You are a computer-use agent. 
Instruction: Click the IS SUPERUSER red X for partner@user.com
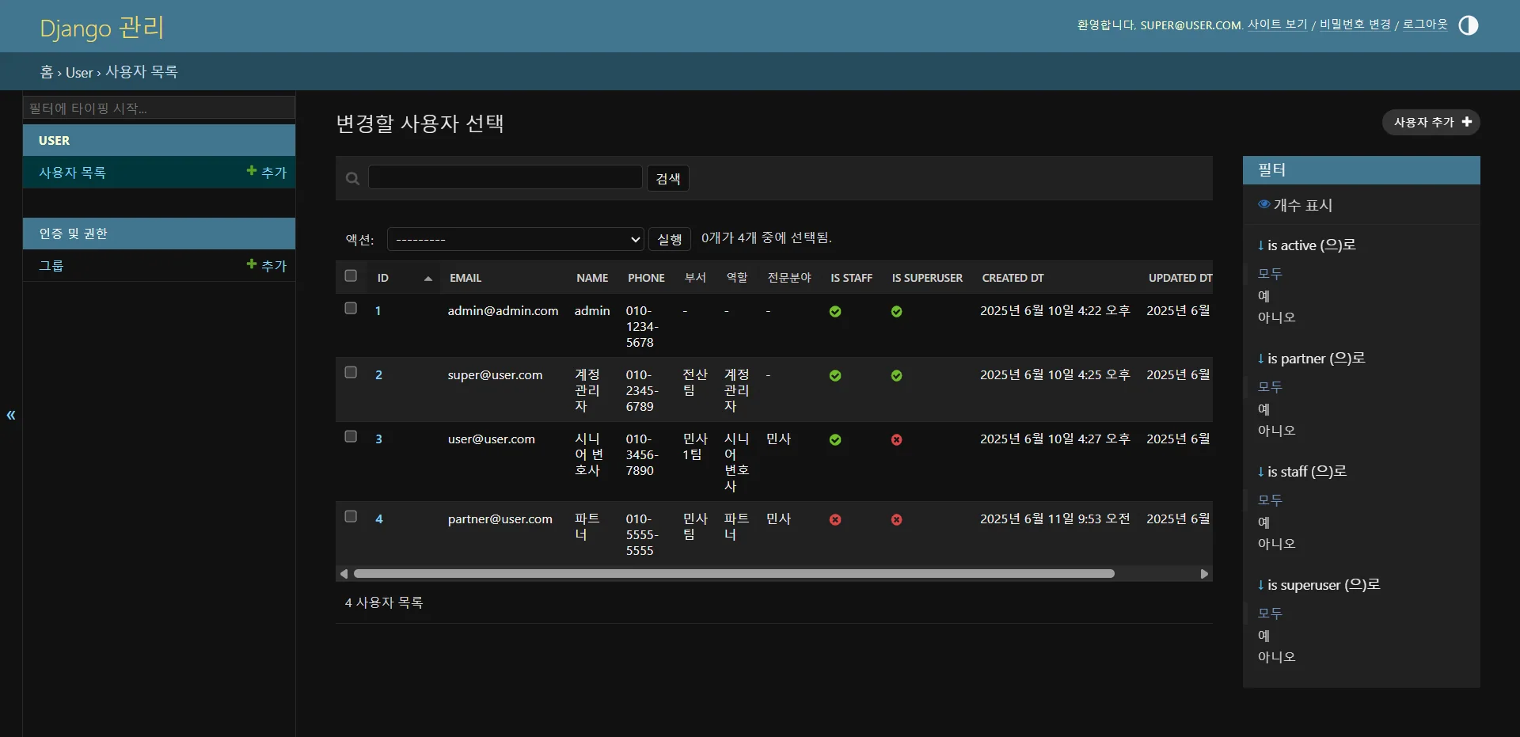(x=896, y=520)
